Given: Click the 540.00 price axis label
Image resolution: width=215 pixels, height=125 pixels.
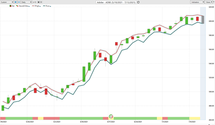Looking at the screenshot, I should 211,64.
